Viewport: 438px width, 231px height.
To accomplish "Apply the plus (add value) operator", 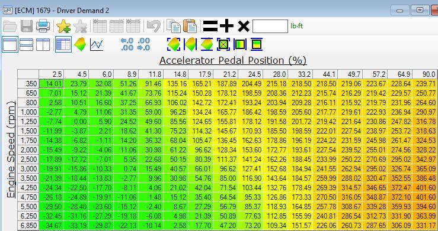I will (x=226, y=26).
